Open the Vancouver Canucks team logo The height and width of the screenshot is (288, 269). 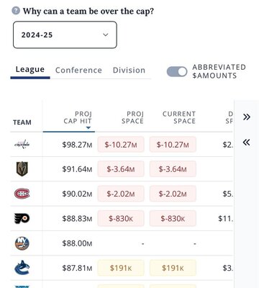pos(22,268)
